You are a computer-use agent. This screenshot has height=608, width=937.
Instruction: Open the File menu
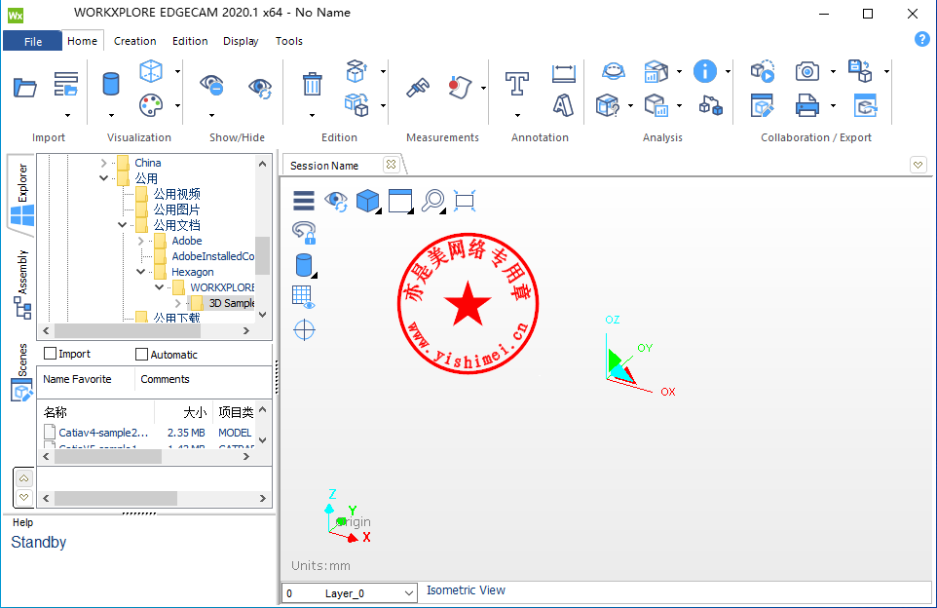click(x=33, y=41)
